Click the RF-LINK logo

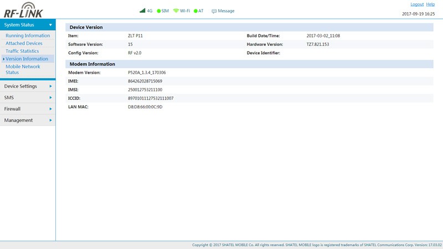click(23, 10)
